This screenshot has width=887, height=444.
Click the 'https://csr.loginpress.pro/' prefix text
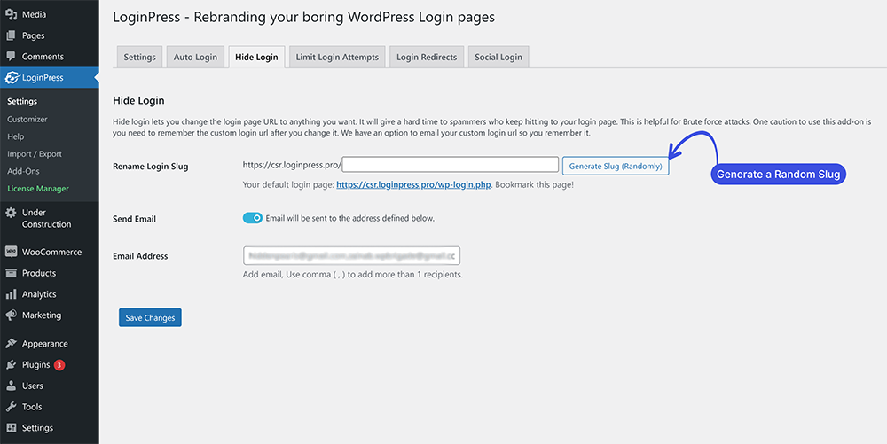point(292,165)
